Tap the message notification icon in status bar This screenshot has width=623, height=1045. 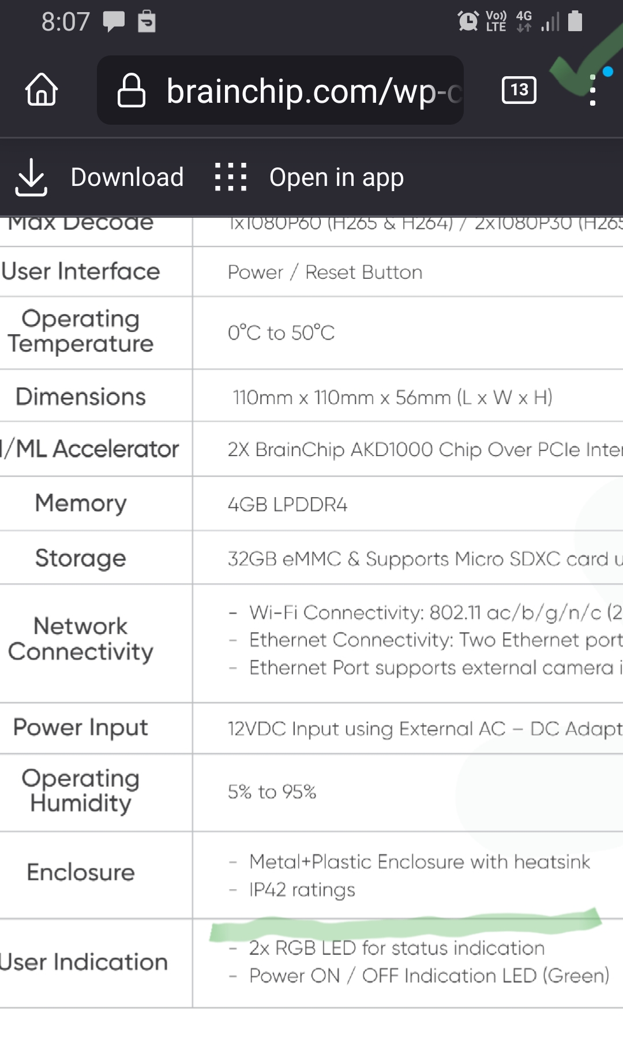click(x=114, y=22)
